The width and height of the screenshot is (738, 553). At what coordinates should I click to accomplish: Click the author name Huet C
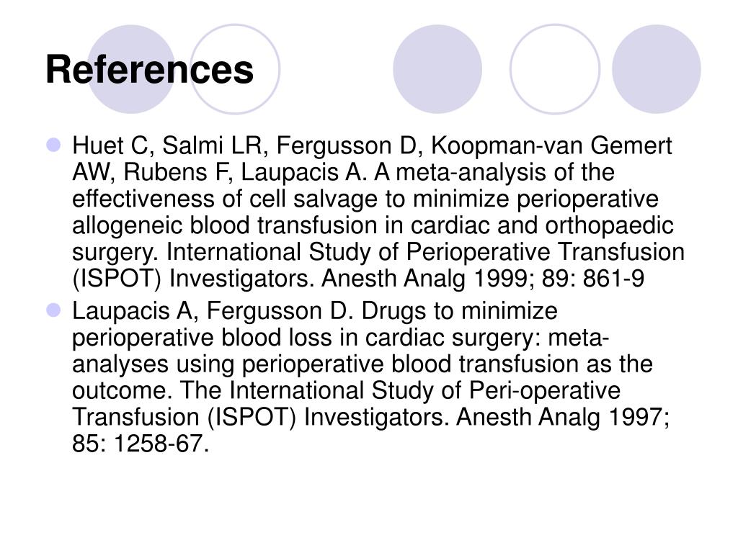(110, 145)
